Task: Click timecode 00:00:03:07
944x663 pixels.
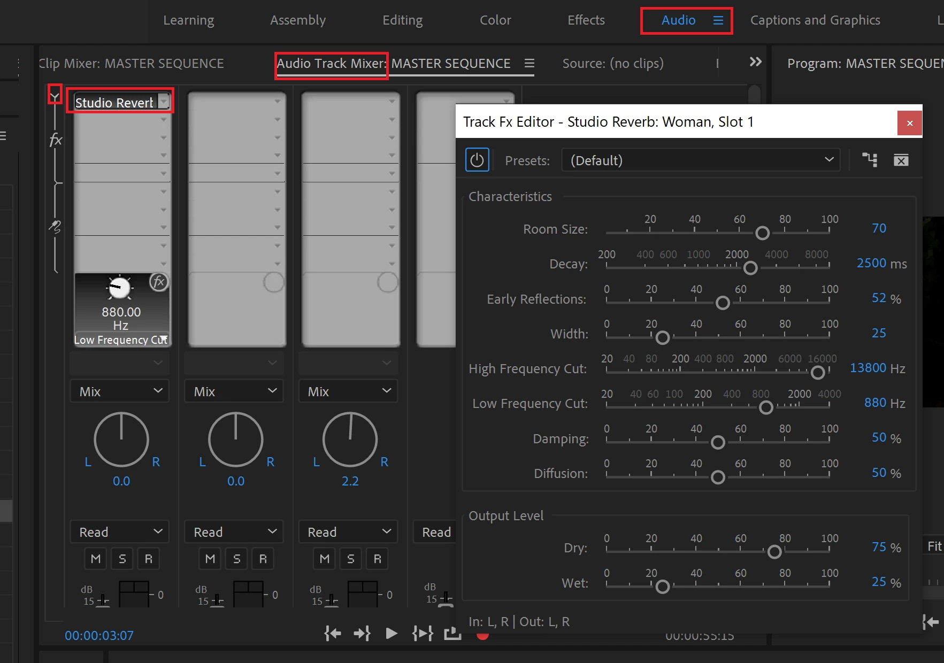Action: 99,635
